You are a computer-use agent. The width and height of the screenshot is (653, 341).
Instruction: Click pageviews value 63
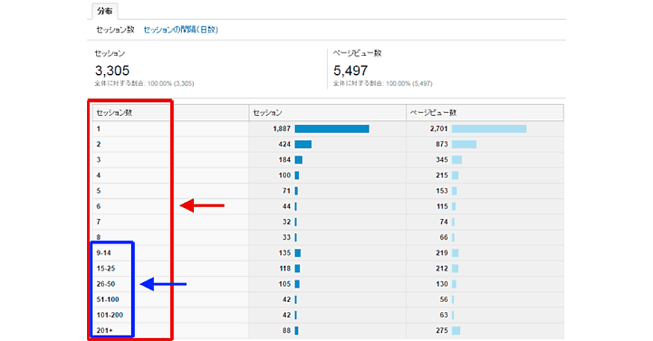444,315
